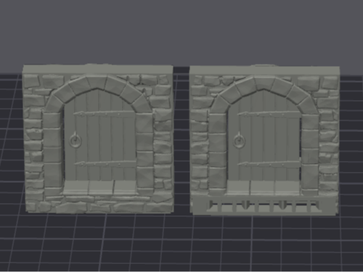
Task: Select the left stone door wall model
Action: coord(98,139)
